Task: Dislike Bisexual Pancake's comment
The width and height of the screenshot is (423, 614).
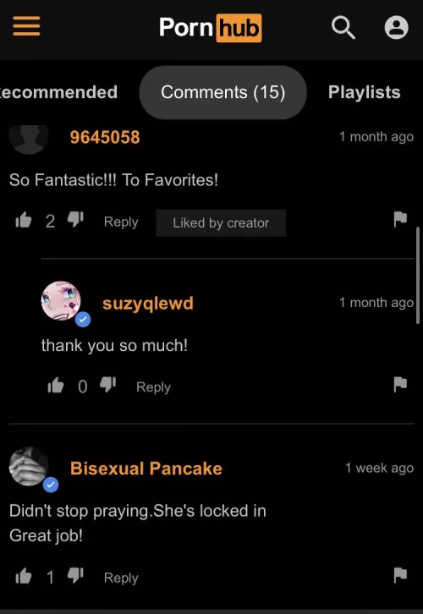Action: [x=75, y=576]
